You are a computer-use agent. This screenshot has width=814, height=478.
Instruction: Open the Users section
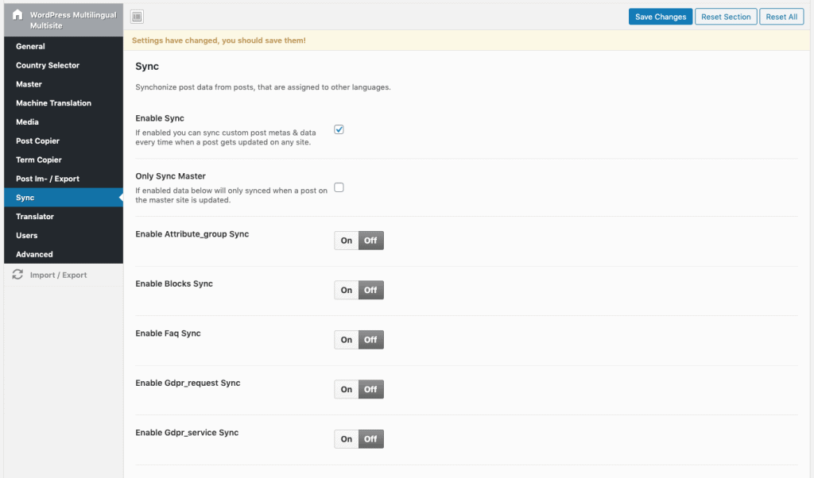(26, 236)
